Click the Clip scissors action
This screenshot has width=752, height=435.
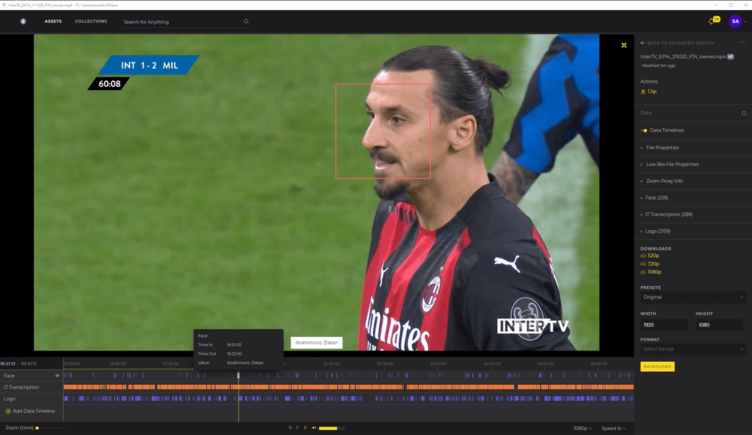click(x=648, y=92)
